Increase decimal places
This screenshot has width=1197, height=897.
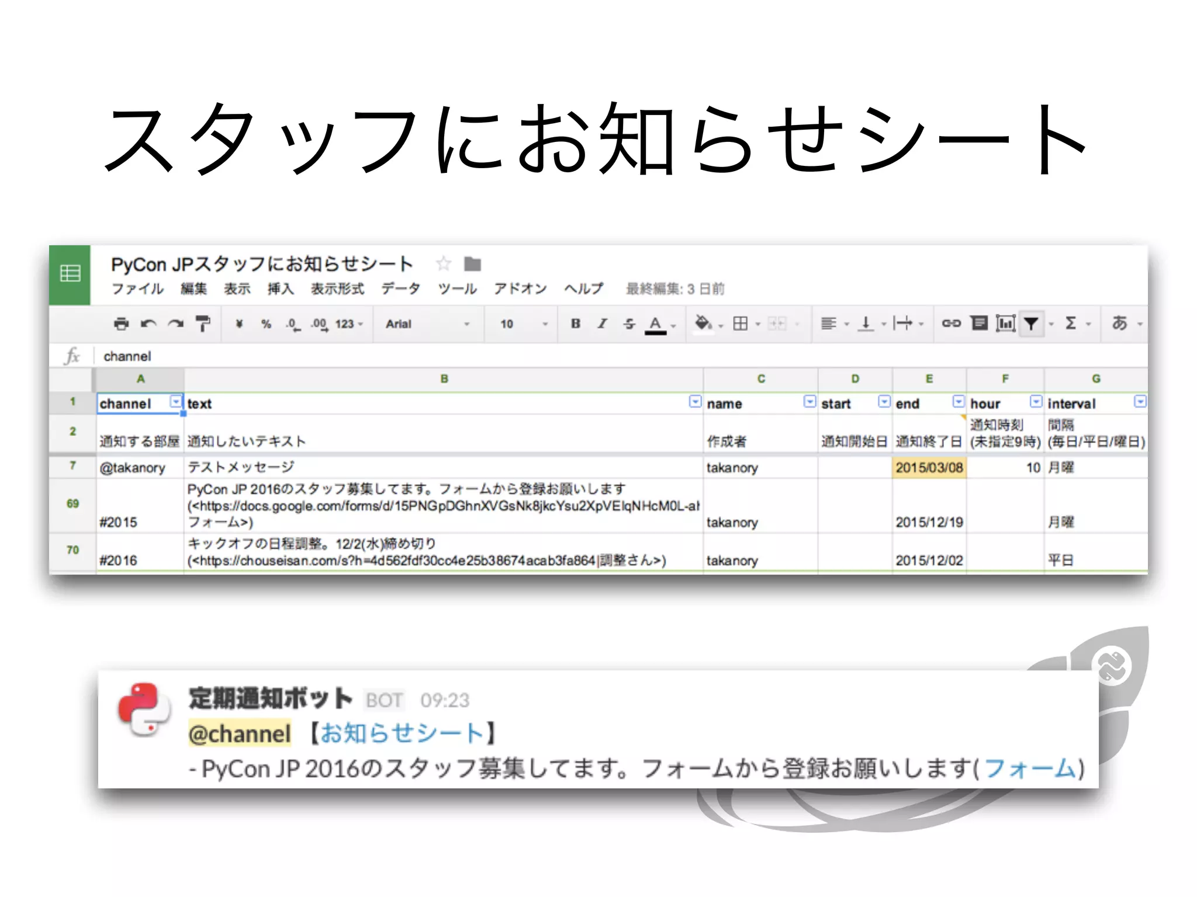(319, 324)
